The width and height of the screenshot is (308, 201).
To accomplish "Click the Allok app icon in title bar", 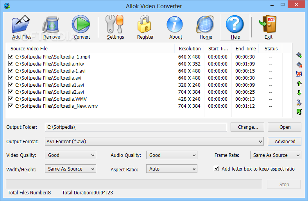I will click(7, 6).
